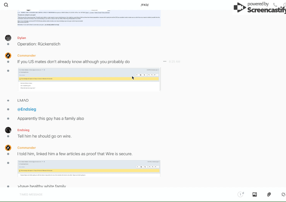Toggle the 1d timed message timer
286x202 pixels.
click(241, 194)
